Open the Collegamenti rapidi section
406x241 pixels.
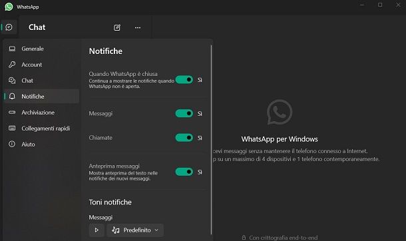tap(42, 128)
